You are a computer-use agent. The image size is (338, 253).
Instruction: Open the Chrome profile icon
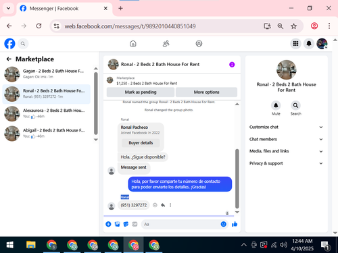click(x=314, y=26)
